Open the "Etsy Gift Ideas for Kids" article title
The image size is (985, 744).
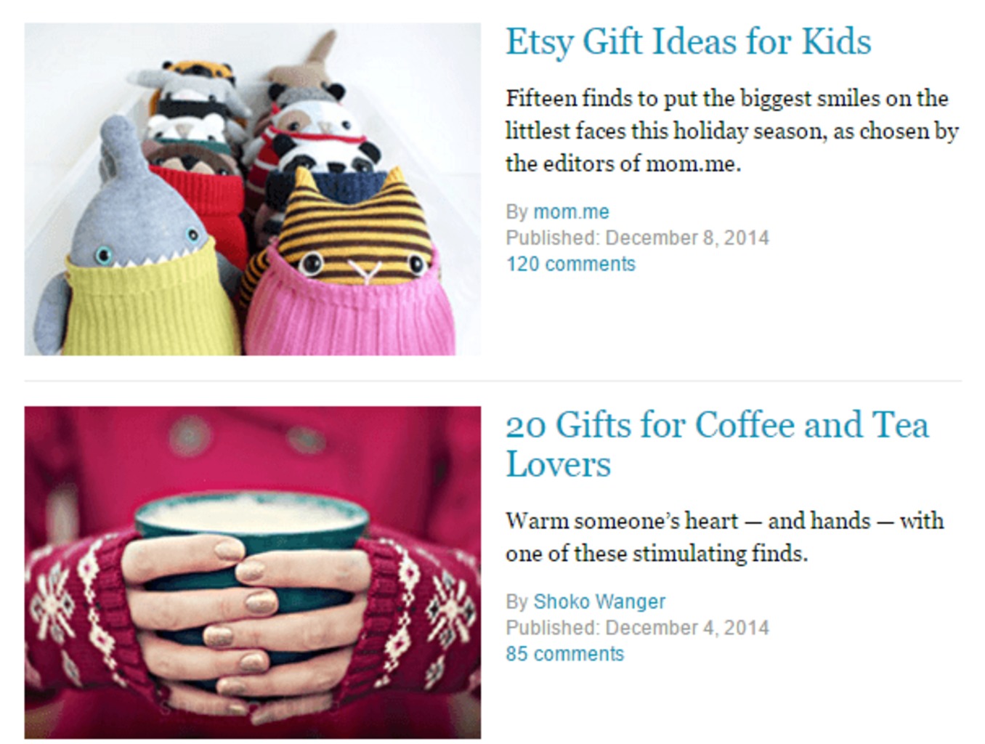(x=688, y=42)
